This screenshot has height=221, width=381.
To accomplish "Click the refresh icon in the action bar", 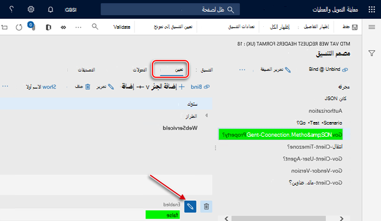I will 19,27.
